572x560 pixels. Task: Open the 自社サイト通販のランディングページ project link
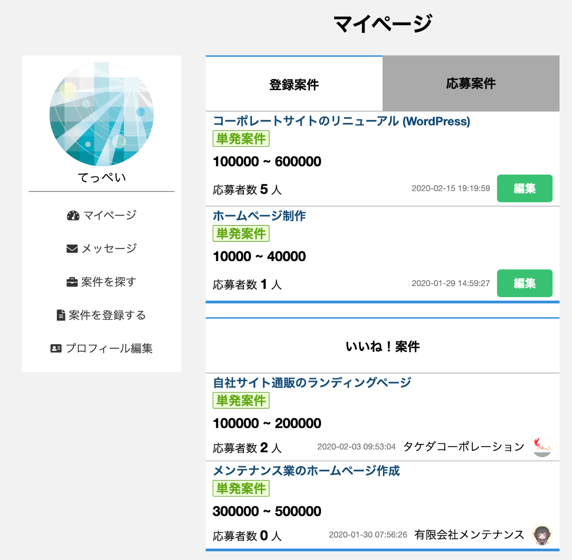[x=312, y=383]
